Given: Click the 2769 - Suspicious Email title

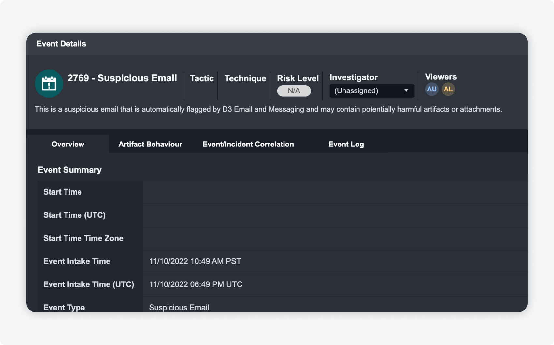Looking at the screenshot, I should (122, 78).
